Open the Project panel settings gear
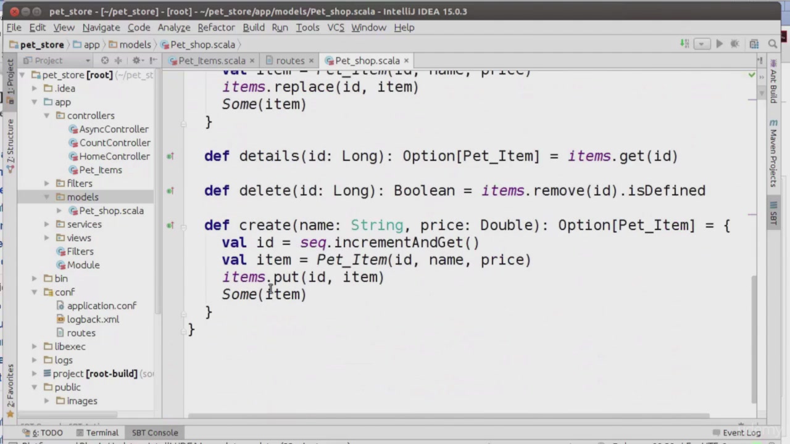The width and height of the screenshot is (790, 444). pos(137,60)
